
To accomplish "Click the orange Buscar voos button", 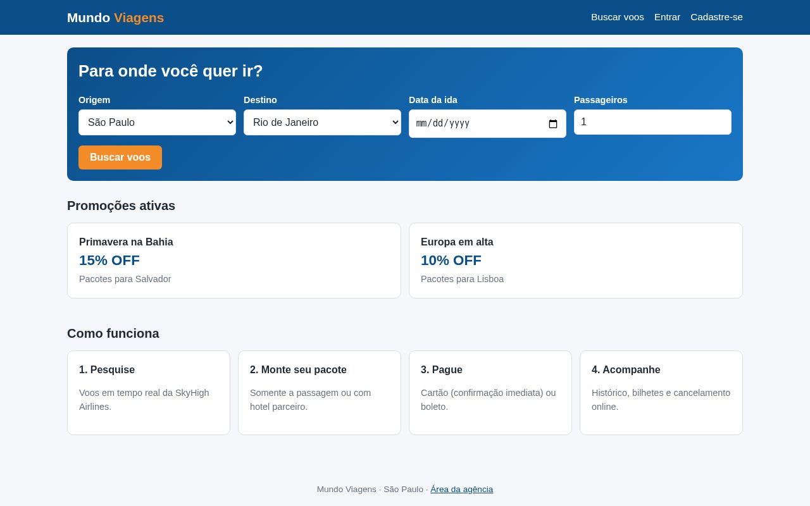I will point(120,157).
